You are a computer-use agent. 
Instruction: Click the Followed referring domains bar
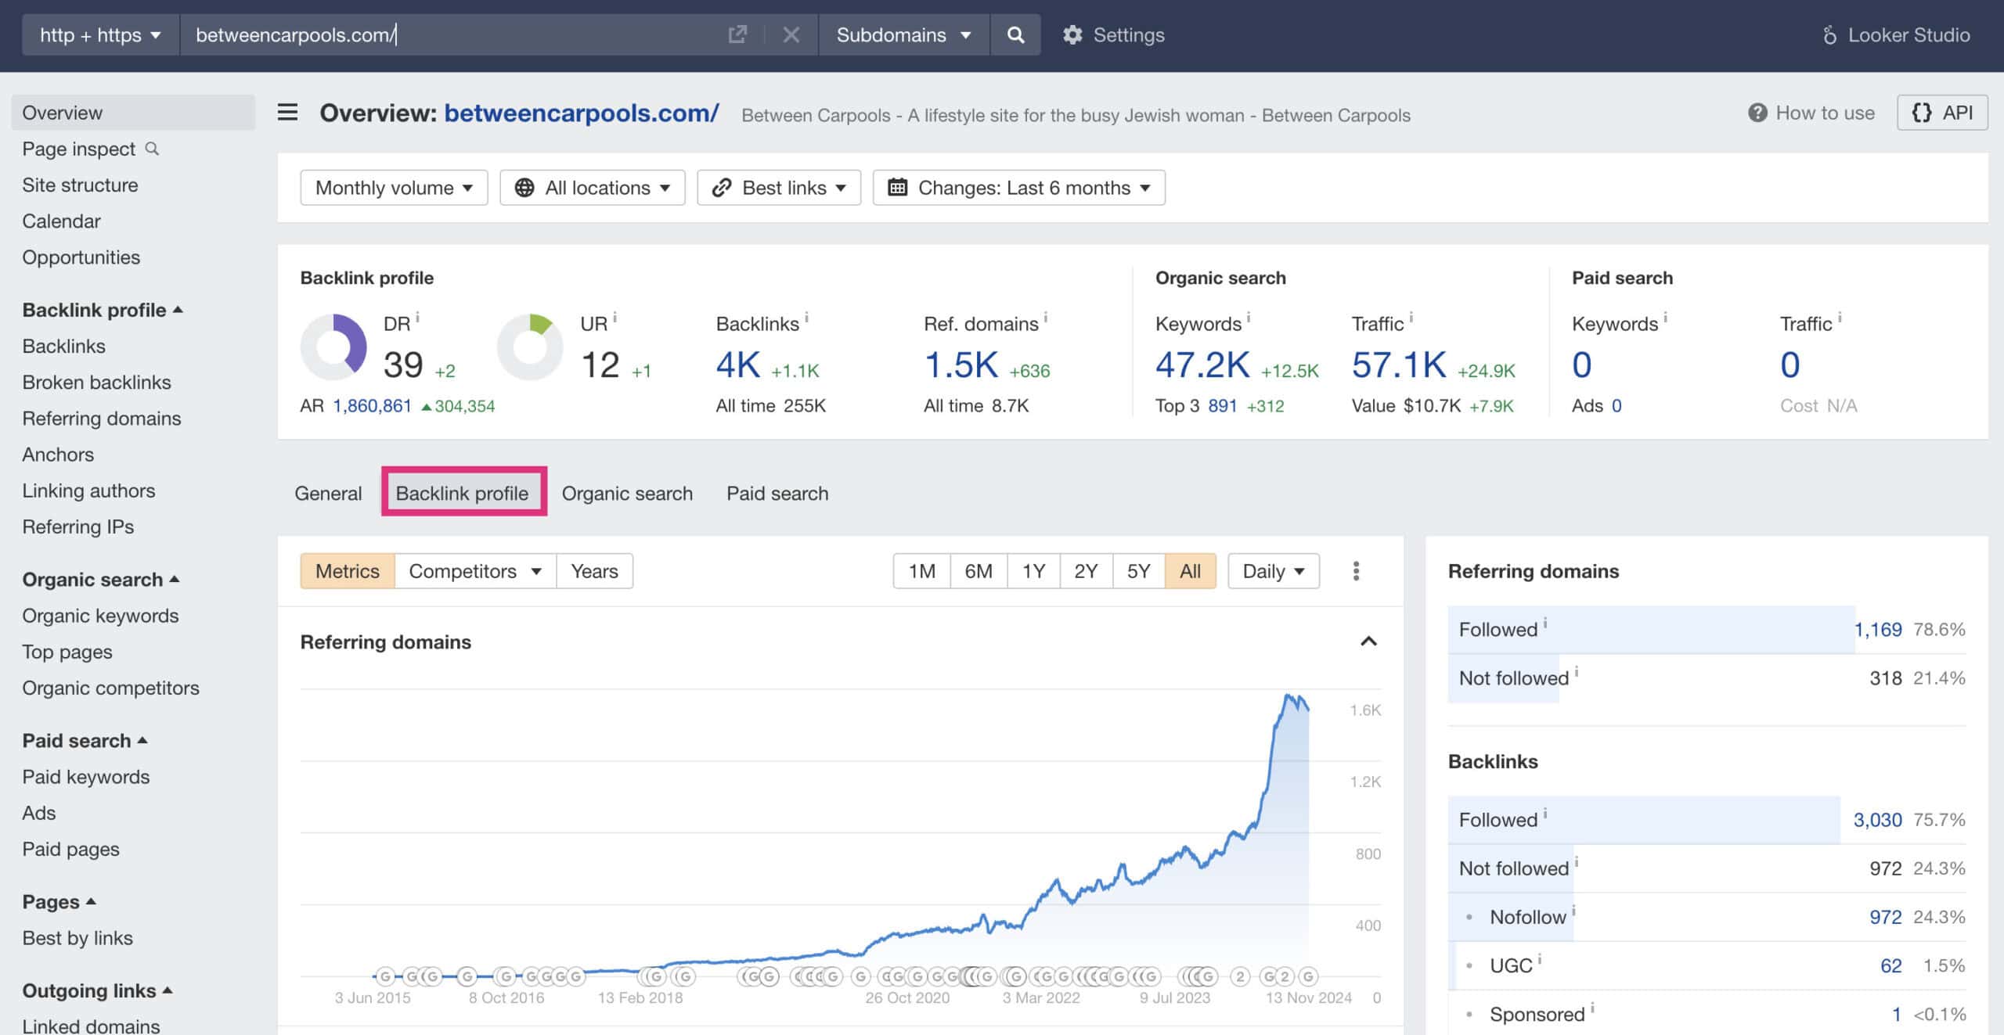click(x=1650, y=630)
